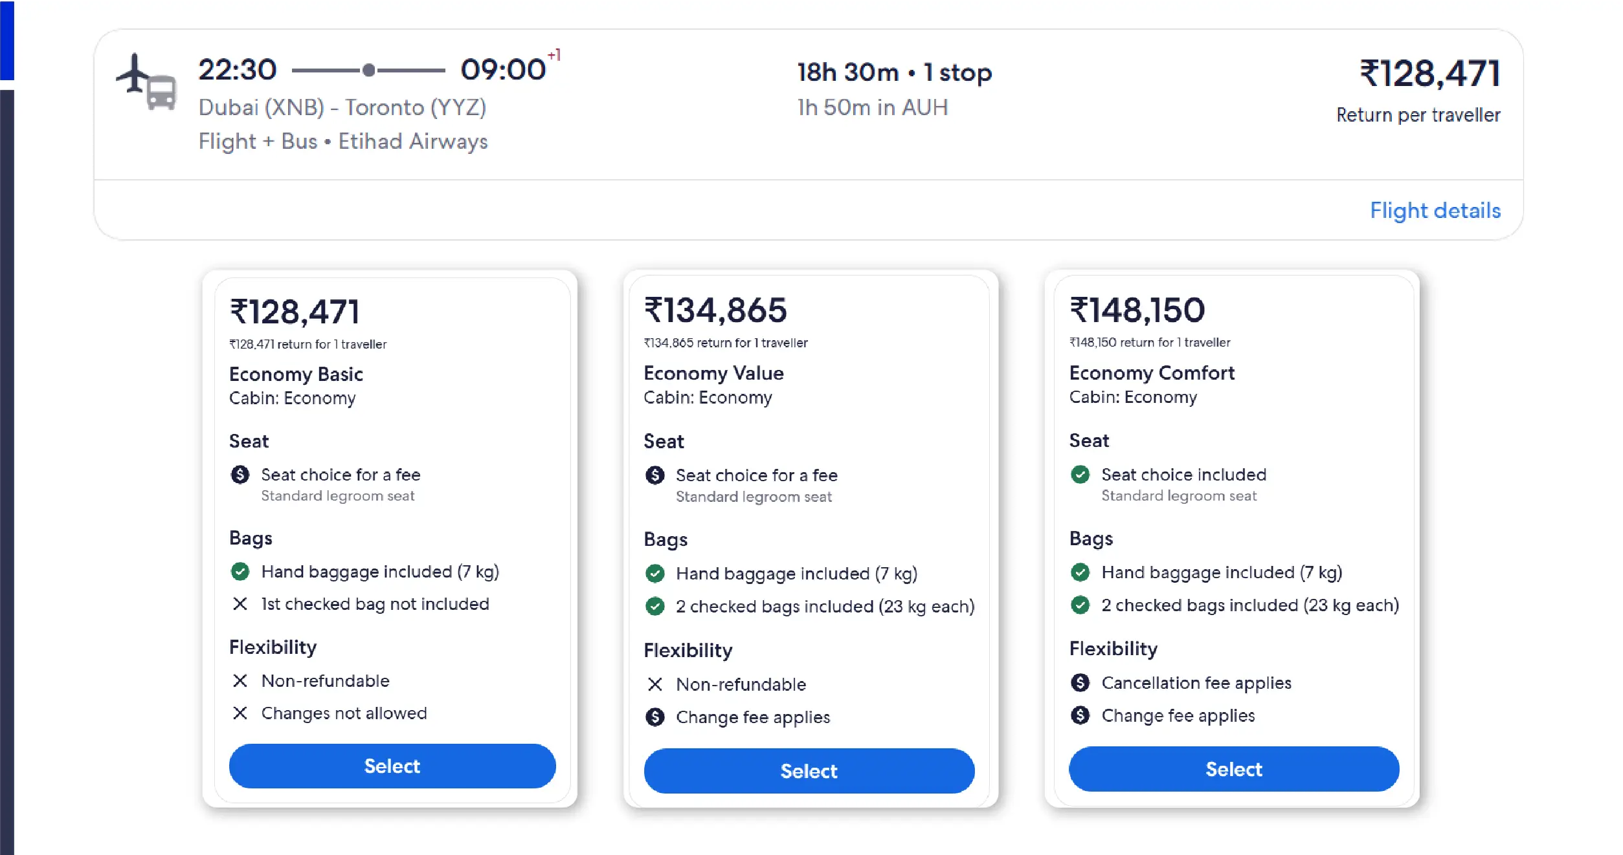
Task: Click the ₹148,150 Economy Comfort price
Action: [x=1137, y=310]
